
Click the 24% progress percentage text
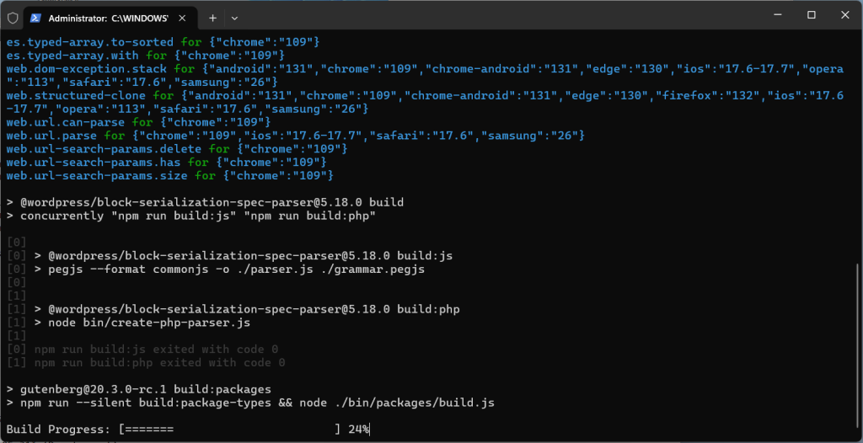(x=359, y=430)
